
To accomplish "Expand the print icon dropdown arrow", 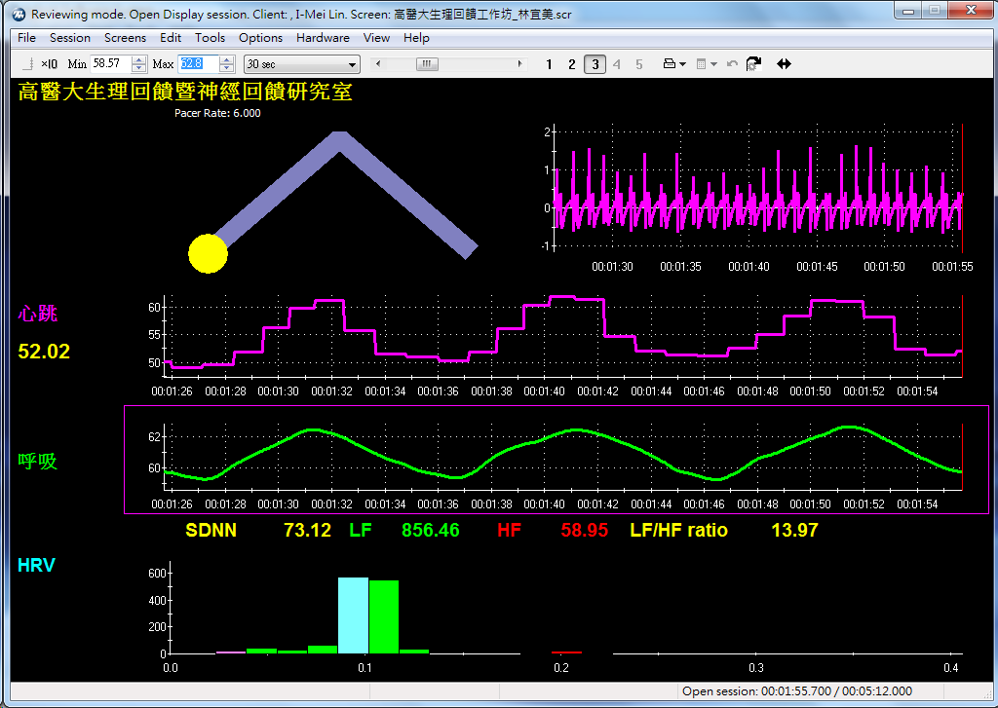I will point(682,64).
